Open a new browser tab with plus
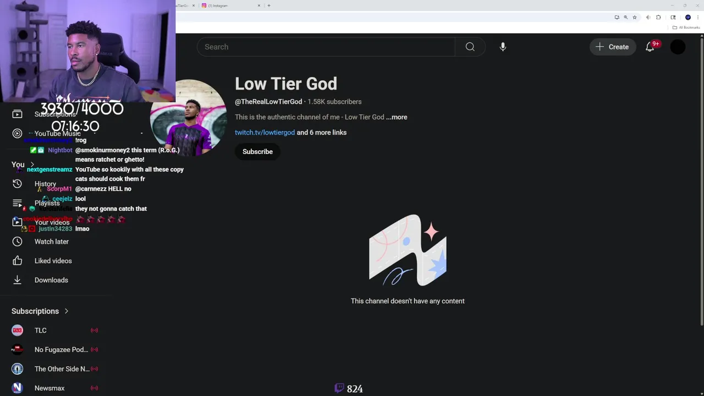The height and width of the screenshot is (396, 704). (268, 5)
